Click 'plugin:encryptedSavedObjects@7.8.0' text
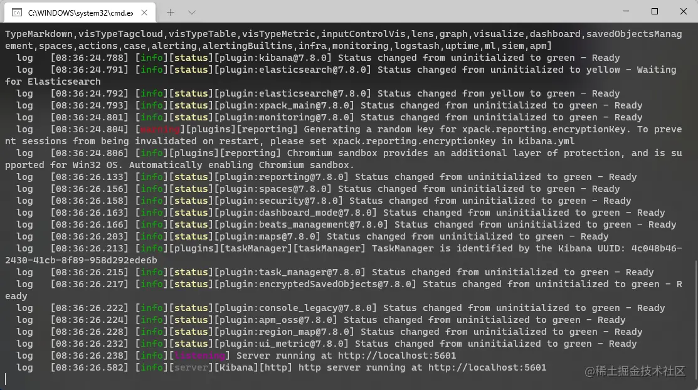Image resolution: width=698 pixels, height=390 pixels. pos(315,285)
